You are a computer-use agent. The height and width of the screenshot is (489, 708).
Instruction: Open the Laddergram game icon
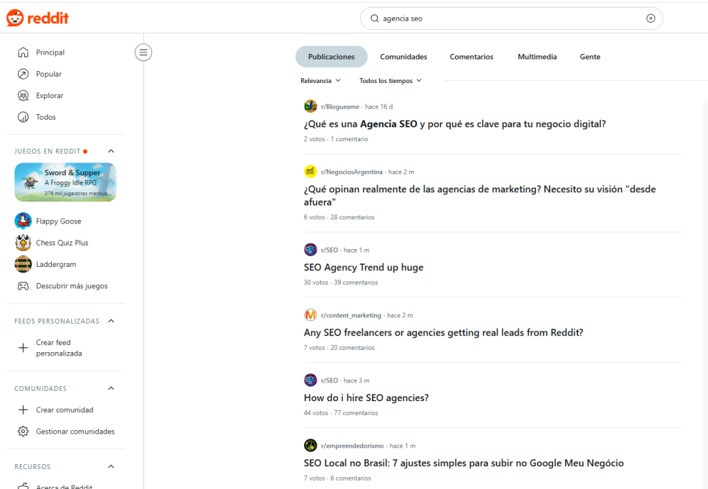24,264
